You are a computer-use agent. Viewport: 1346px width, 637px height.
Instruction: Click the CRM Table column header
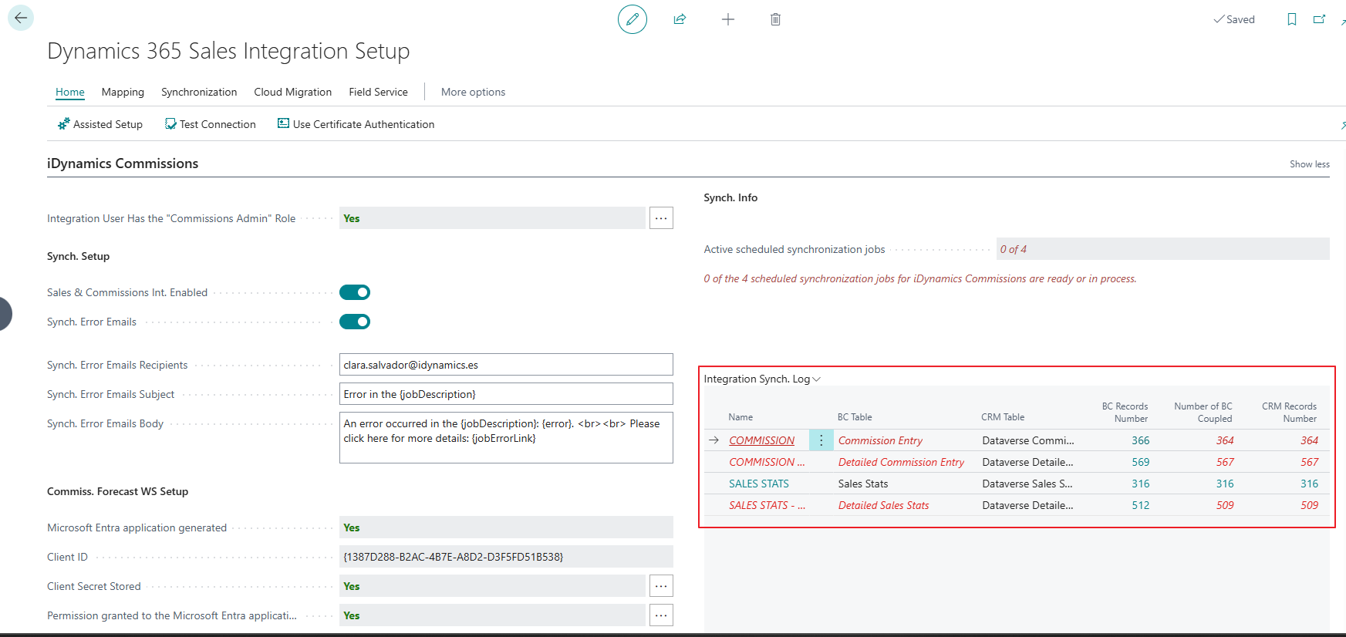click(x=1003, y=417)
